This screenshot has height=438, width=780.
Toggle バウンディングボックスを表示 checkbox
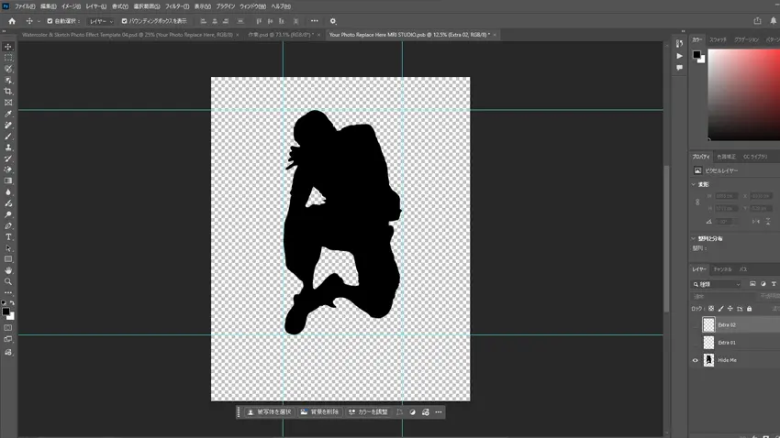click(x=125, y=21)
